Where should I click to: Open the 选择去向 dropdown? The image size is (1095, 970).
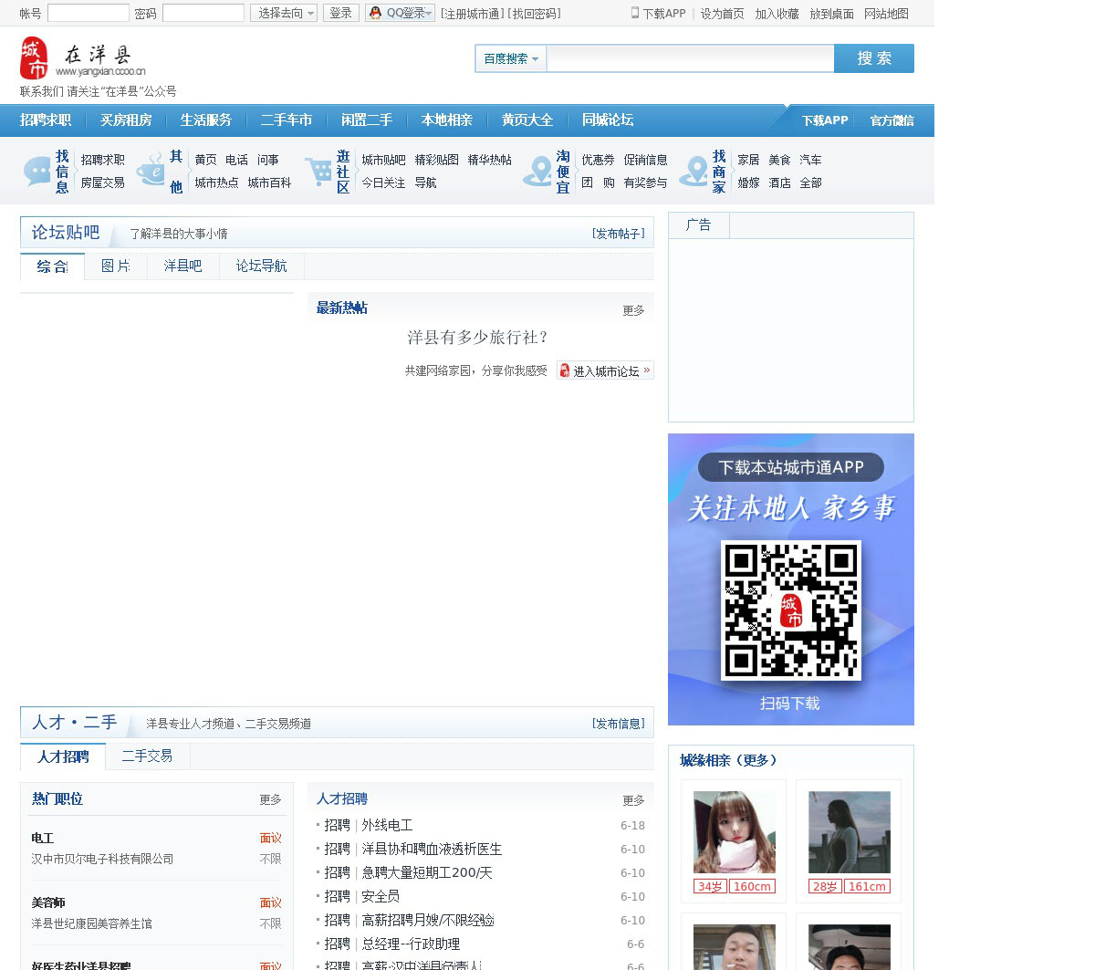click(284, 13)
